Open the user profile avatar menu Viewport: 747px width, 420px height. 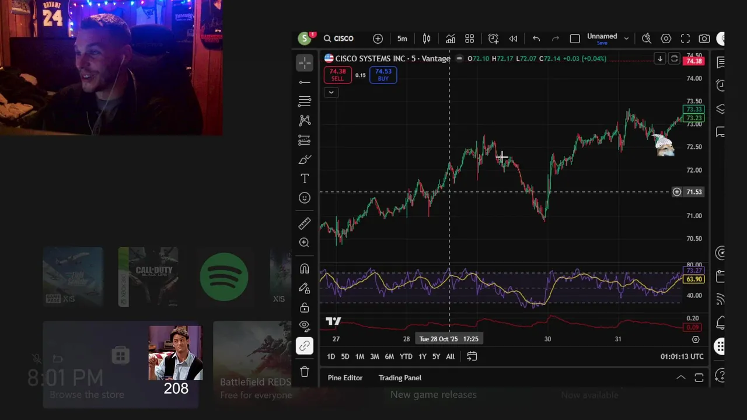tap(304, 38)
